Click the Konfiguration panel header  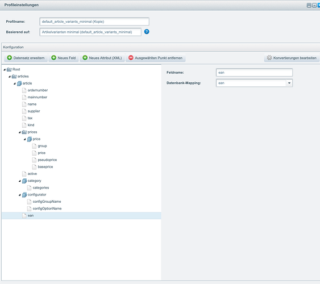coord(161,47)
